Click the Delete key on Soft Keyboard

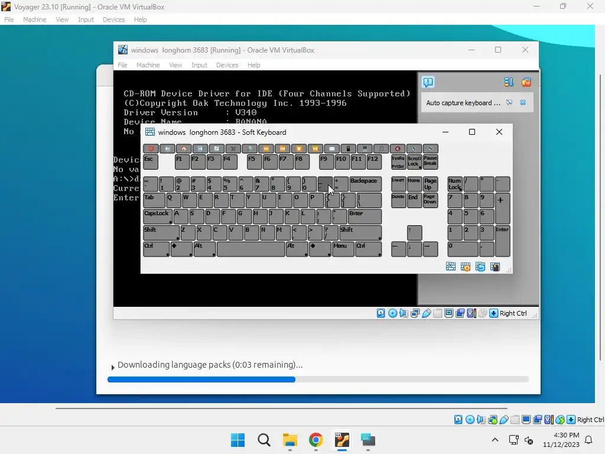(399, 200)
